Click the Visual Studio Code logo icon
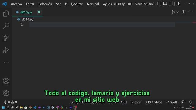Screen dimensions: 196x110 coord(5,4)
